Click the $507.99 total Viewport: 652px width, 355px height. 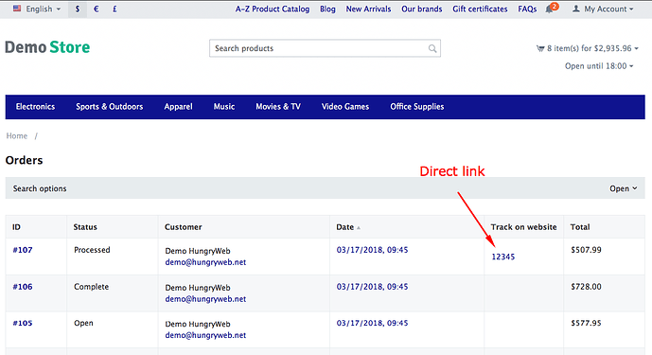[x=586, y=250]
